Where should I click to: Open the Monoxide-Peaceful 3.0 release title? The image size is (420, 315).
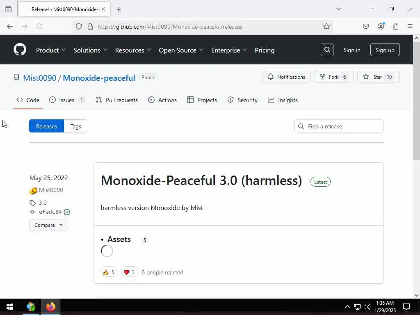click(201, 180)
